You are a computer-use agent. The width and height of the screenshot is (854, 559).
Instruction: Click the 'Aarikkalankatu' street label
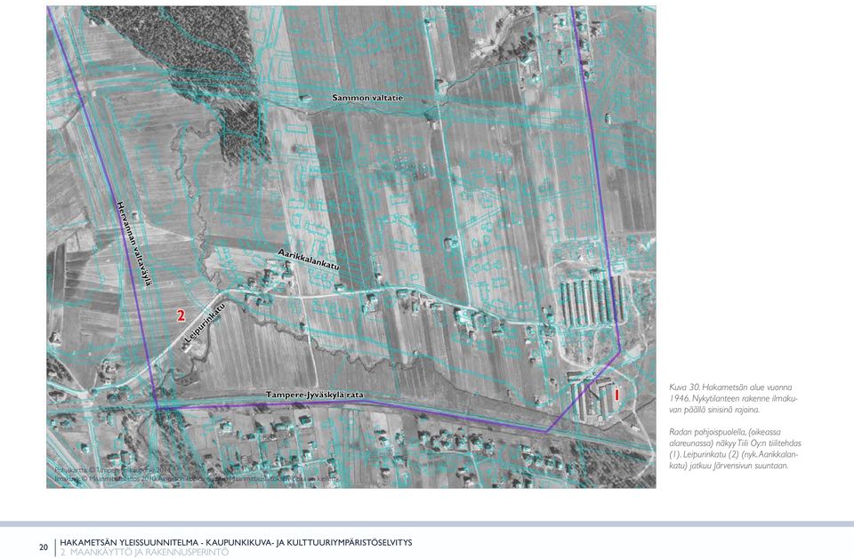[309, 260]
